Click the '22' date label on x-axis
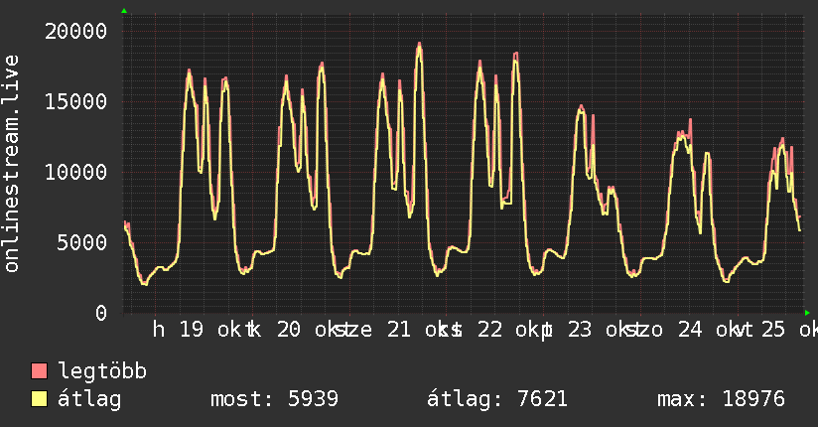Image resolution: width=818 pixels, height=427 pixels. 489,330
